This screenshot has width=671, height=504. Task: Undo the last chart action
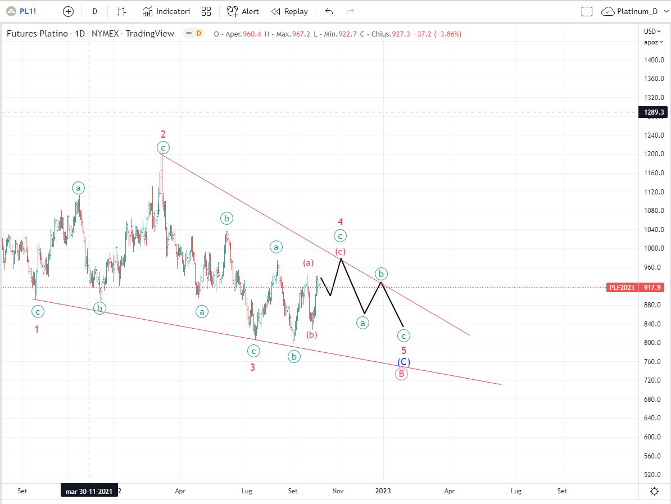329,12
